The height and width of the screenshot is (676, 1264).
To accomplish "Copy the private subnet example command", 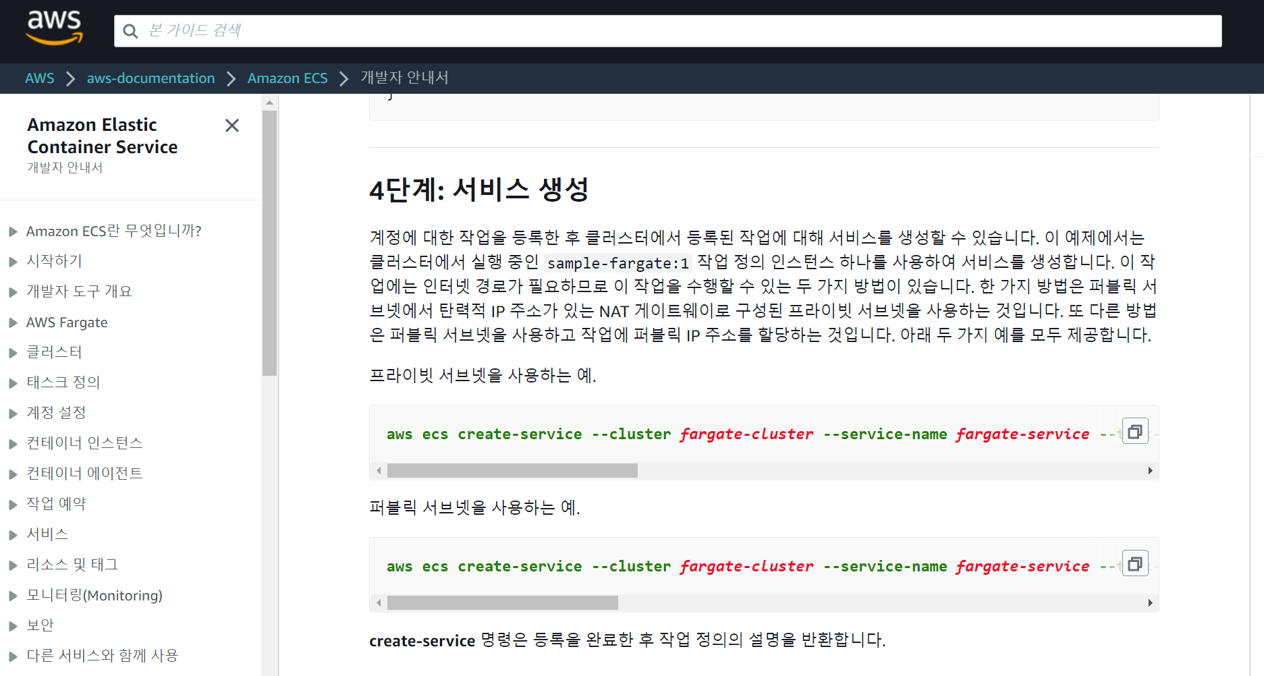I will point(1135,431).
